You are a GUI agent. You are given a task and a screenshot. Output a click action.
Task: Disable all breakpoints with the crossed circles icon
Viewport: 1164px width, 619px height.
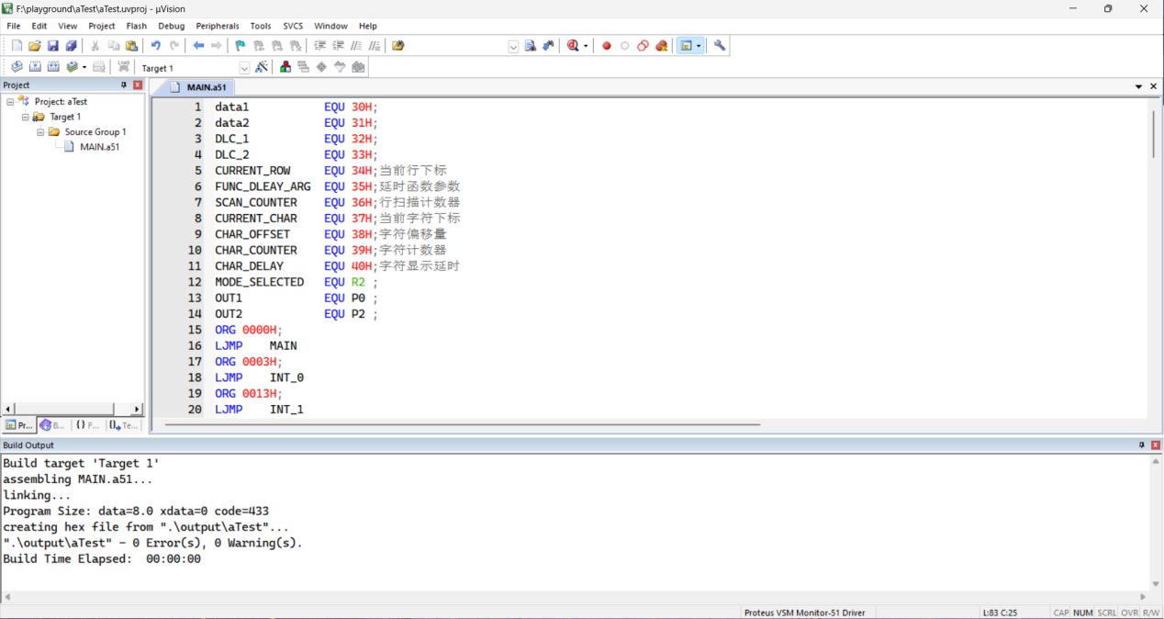tap(644, 46)
